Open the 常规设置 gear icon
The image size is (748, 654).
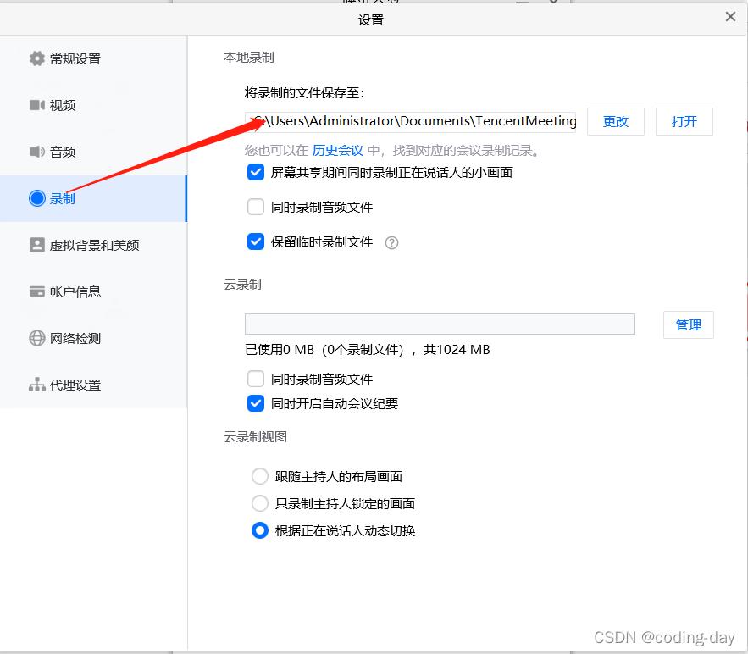coord(37,58)
